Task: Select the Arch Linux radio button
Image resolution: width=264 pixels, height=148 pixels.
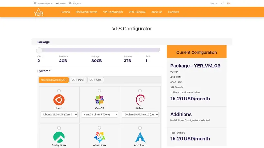Action: (x=140, y=128)
